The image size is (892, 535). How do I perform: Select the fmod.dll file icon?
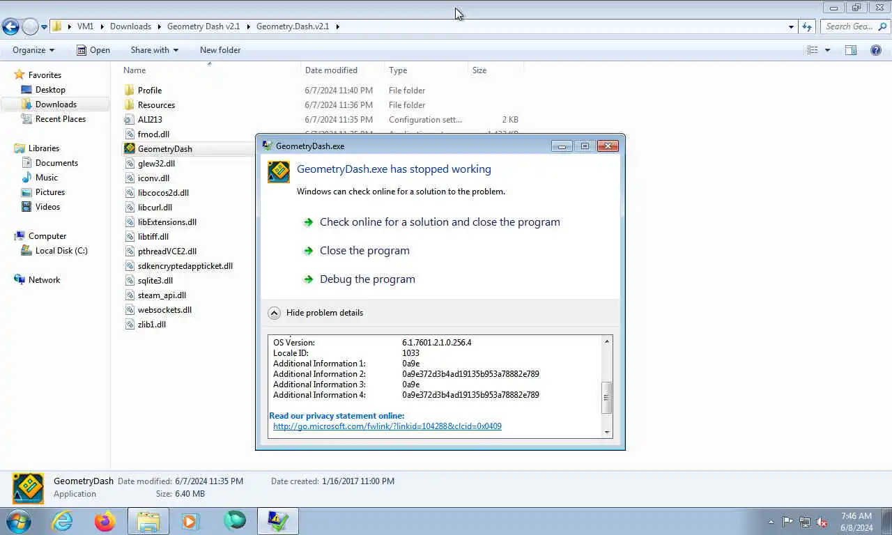click(129, 134)
